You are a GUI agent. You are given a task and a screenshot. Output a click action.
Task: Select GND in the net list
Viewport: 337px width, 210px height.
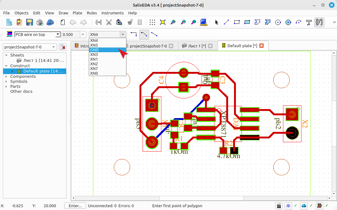tap(107, 50)
